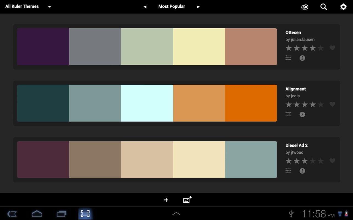353x220 pixels.
Task: Open the settings gear icon
Action: [x=343, y=7]
